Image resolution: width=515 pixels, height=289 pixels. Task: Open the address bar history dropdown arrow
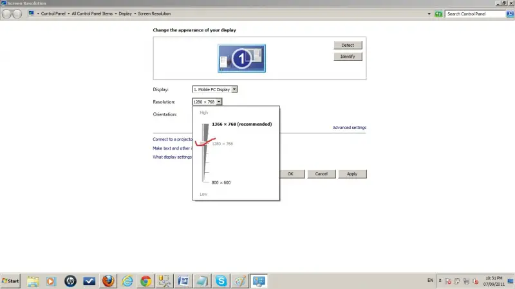click(x=429, y=13)
